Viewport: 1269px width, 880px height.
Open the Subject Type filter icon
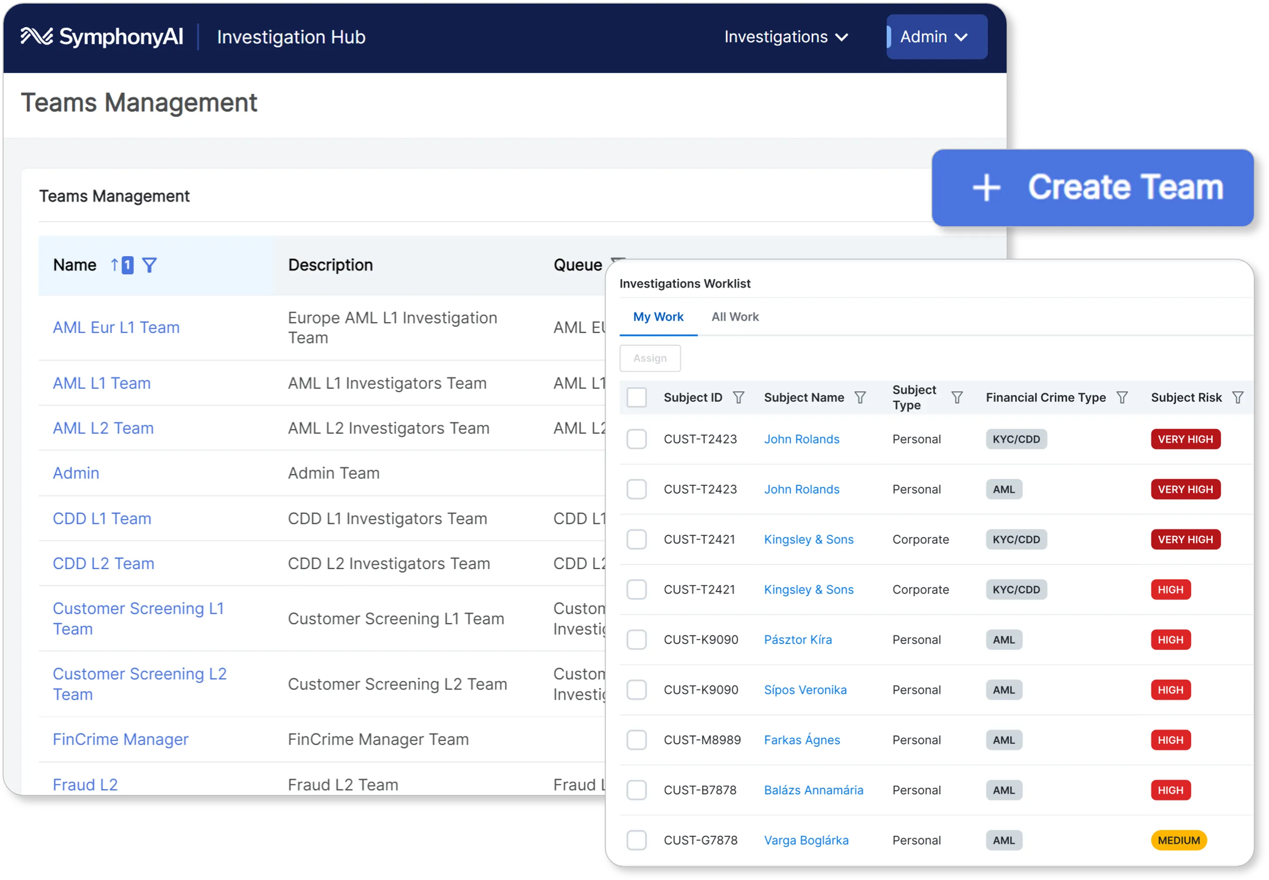pyautogui.click(x=957, y=398)
